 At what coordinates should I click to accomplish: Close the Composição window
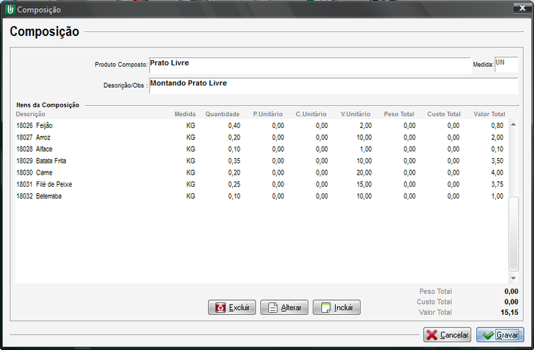coord(518,9)
